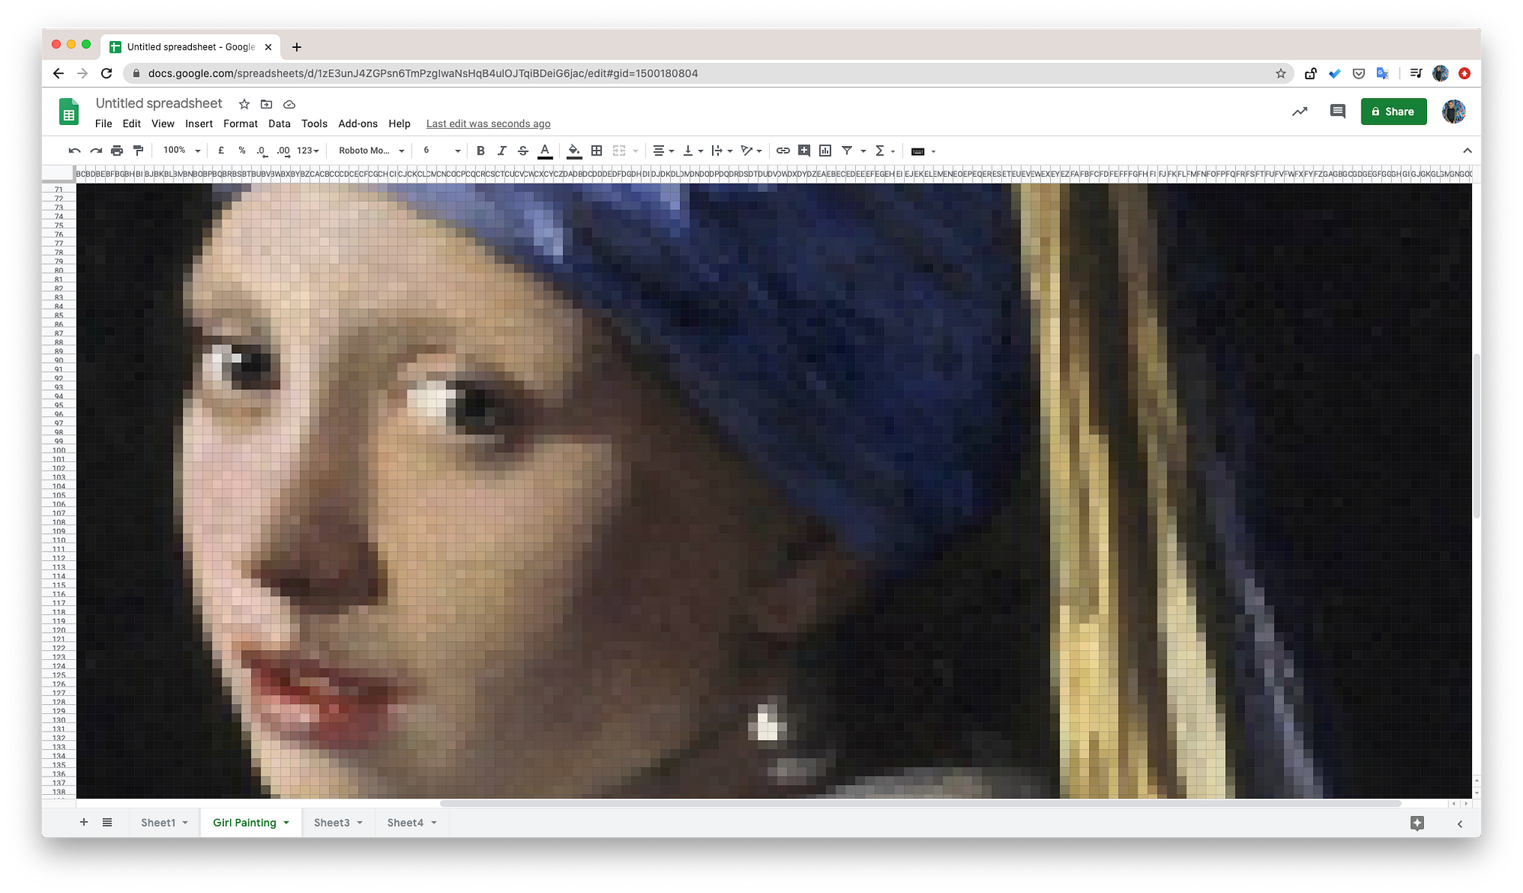This screenshot has height=893, width=1523.
Task: Decrease decimal places
Action: point(261,150)
